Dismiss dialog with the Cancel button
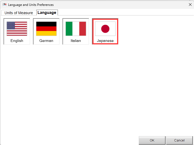 tap(179, 140)
